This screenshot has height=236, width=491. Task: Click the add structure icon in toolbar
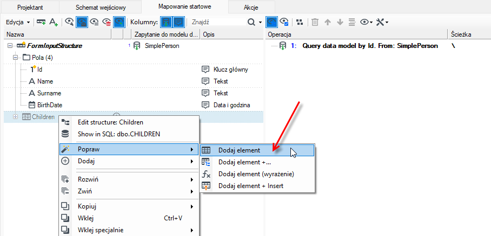41,22
